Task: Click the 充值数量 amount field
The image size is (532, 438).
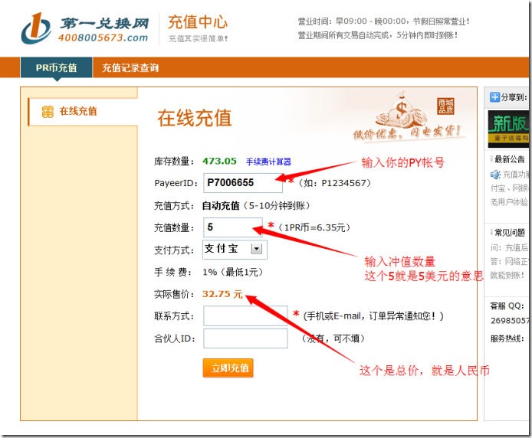Action: (x=233, y=227)
